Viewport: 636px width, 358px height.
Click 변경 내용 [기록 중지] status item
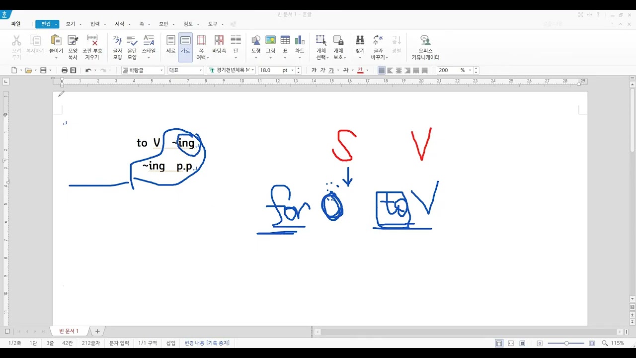pos(207,343)
